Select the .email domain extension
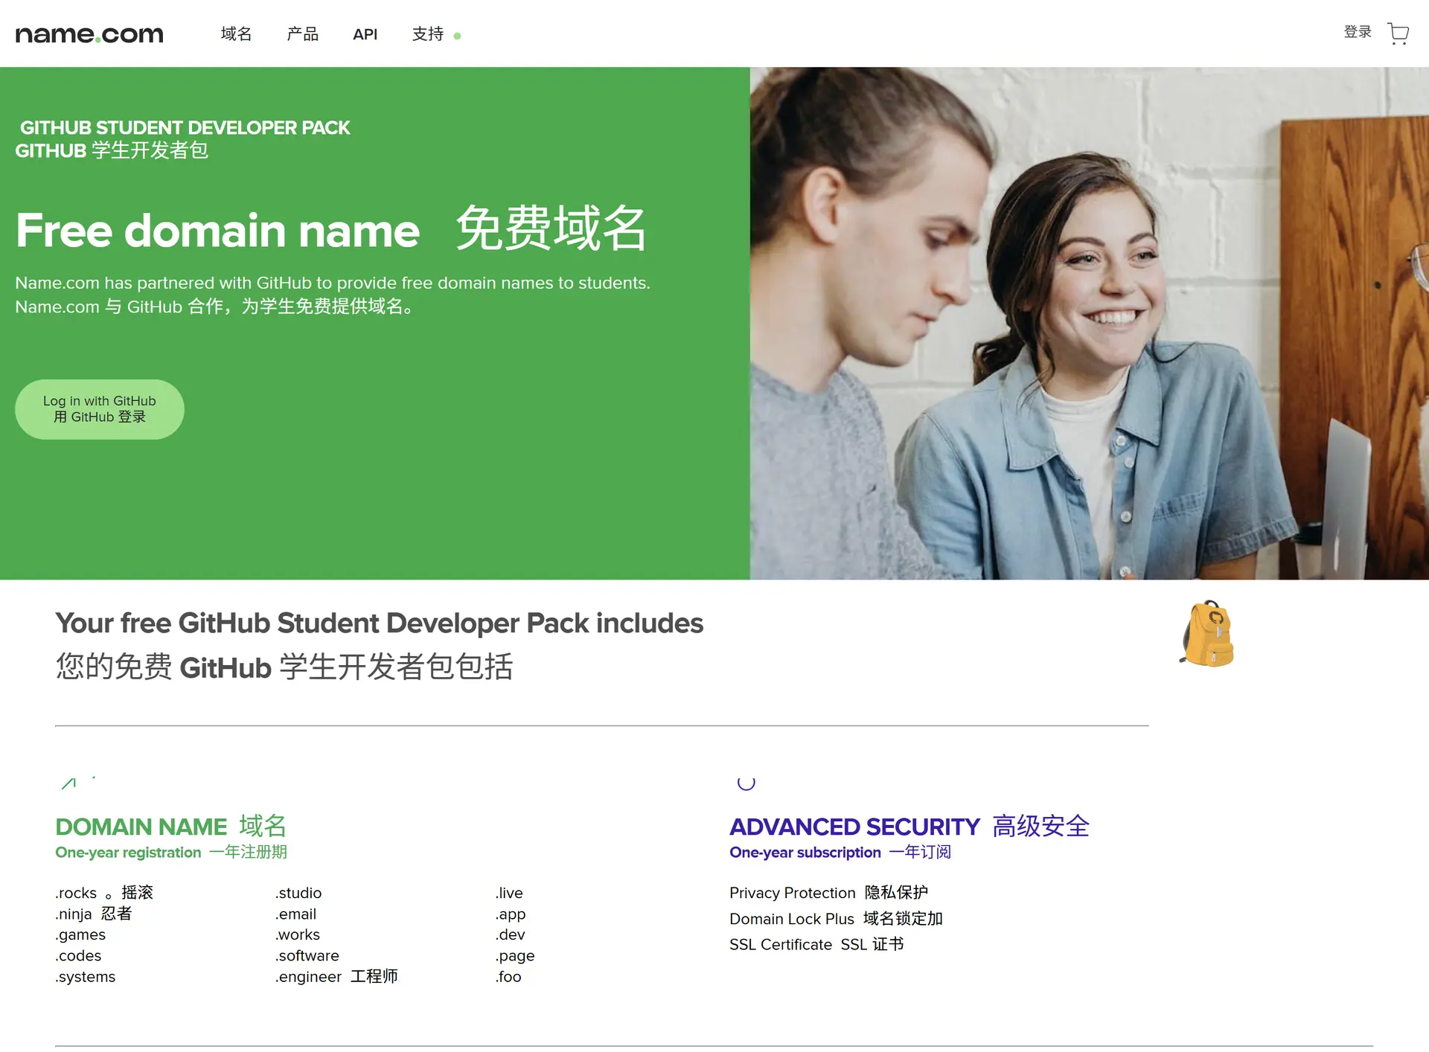Viewport: 1429px width, 1052px height. [x=296, y=914]
